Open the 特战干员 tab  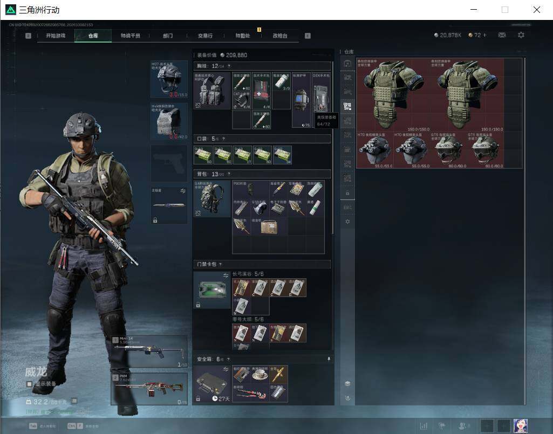point(131,36)
